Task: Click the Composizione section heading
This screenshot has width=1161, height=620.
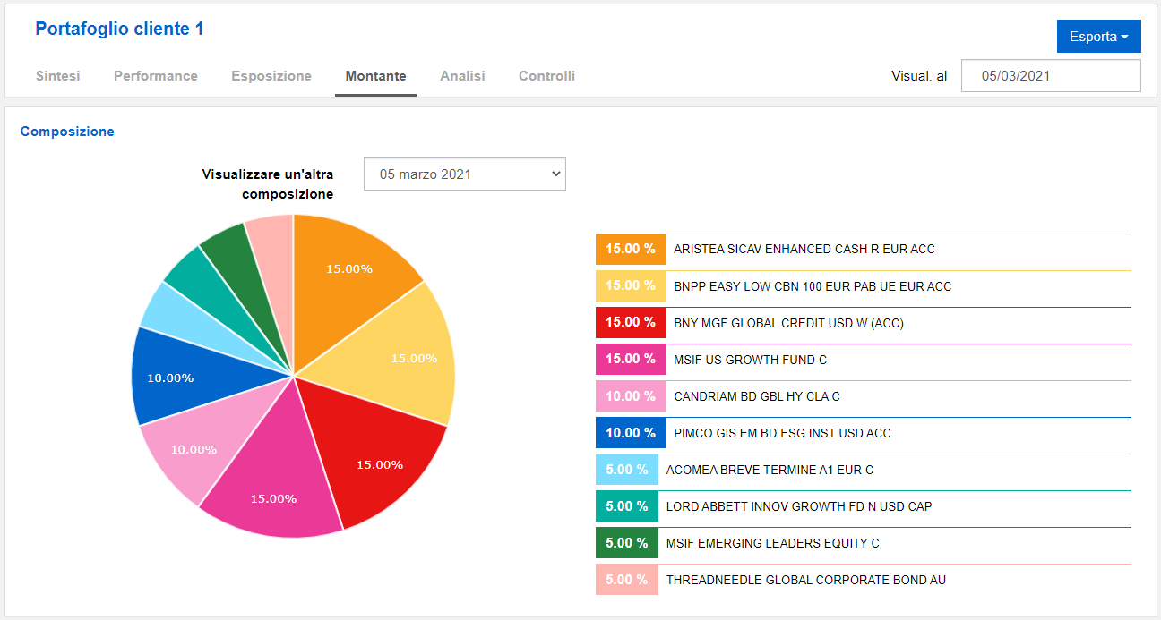Action: pyautogui.click(x=67, y=132)
